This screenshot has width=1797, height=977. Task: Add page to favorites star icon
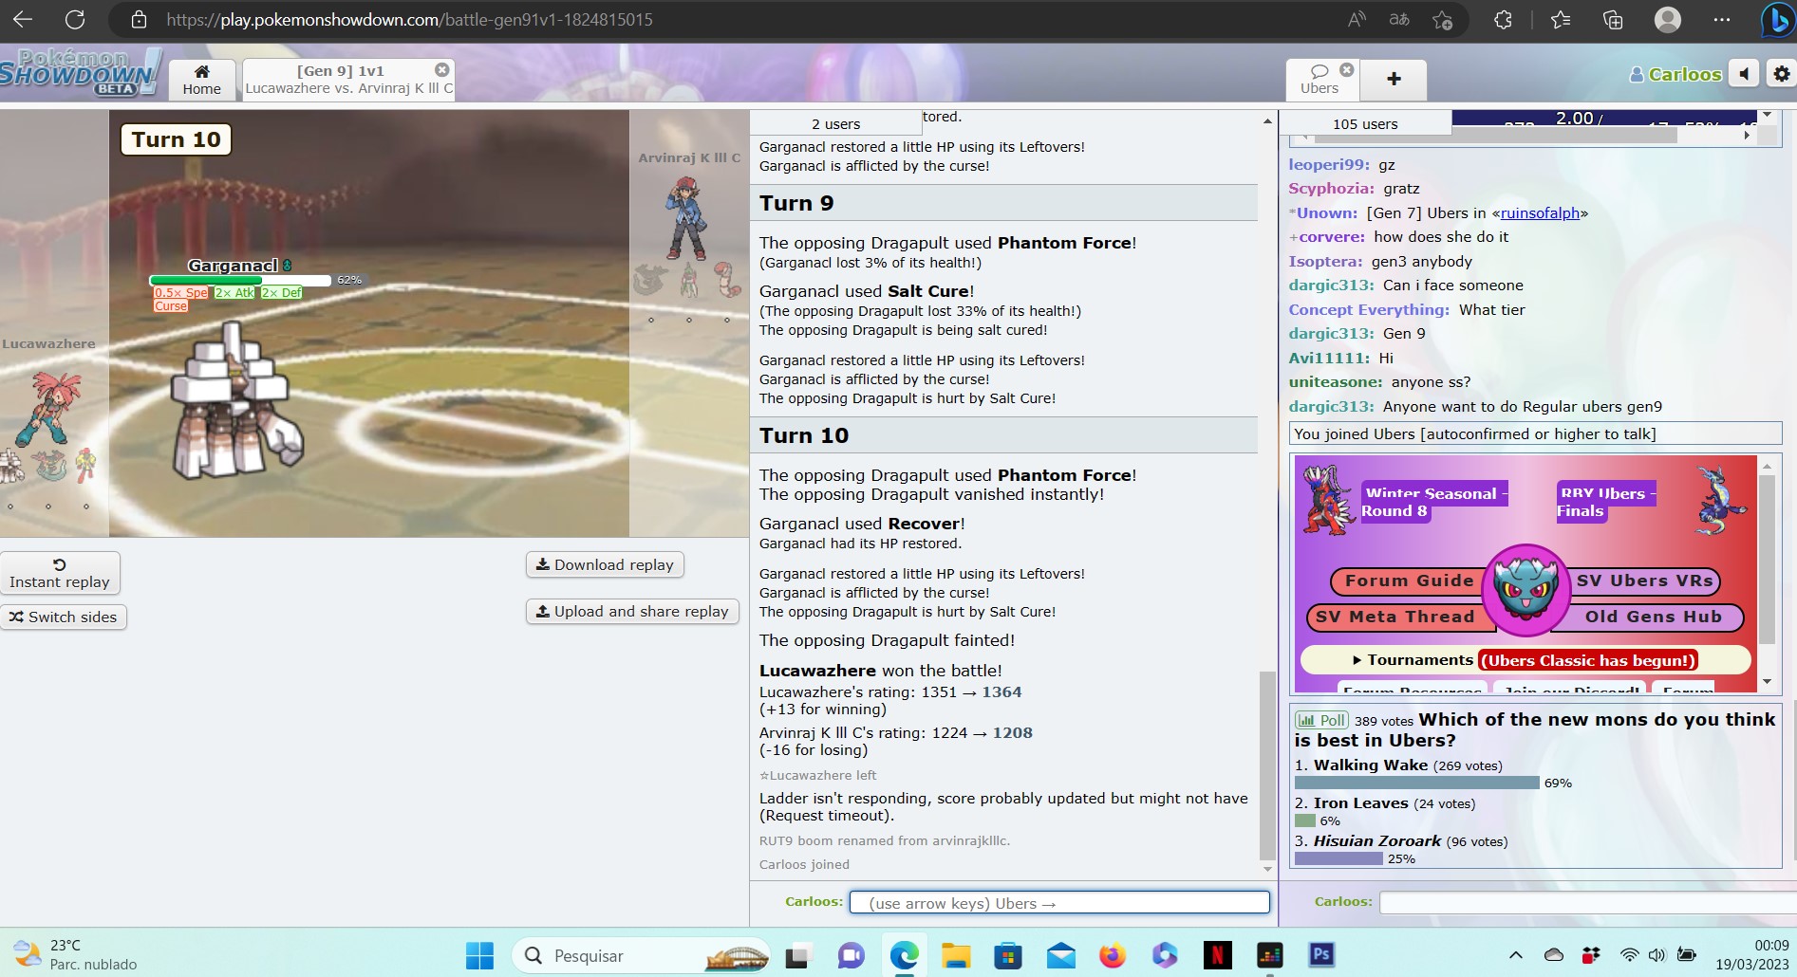[x=1442, y=19]
